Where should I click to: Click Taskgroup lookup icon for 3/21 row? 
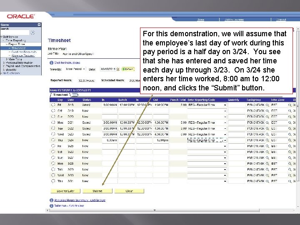(267, 122)
